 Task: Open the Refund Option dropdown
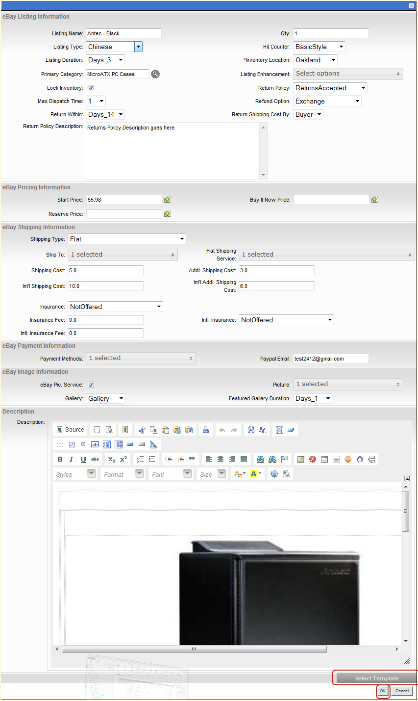click(327, 101)
